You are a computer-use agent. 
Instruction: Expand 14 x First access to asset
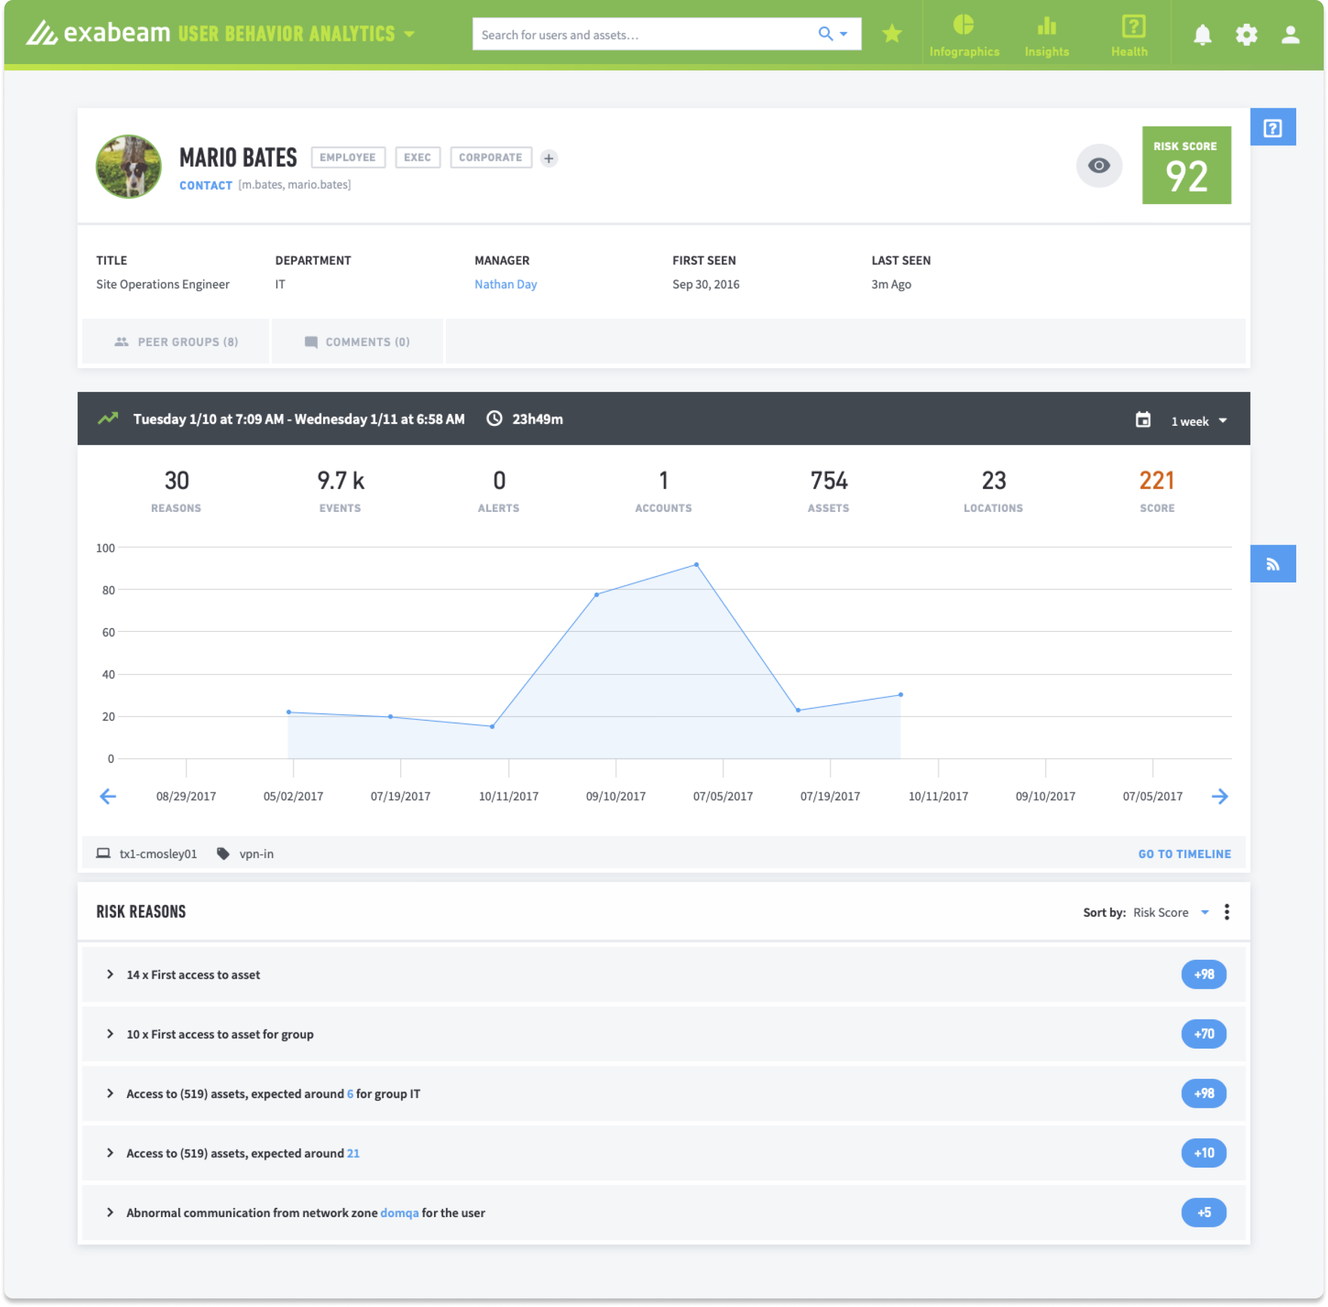[x=110, y=974]
